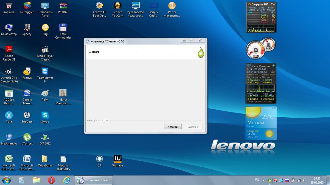Open the RU input language selector

click(257, 180)
